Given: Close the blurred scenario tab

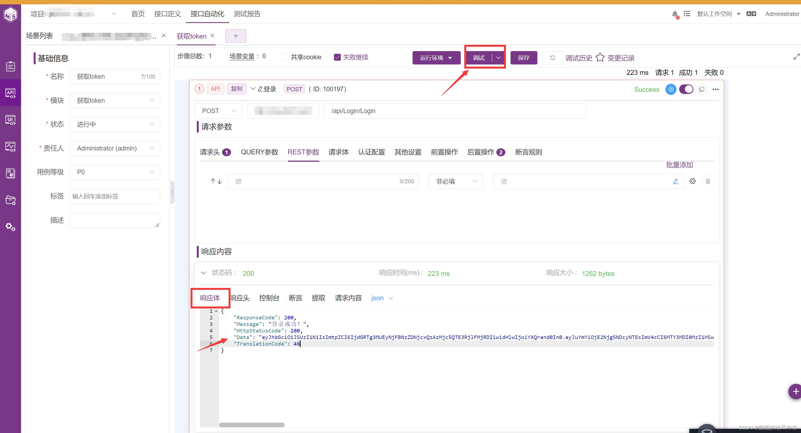Looking at the screenshot, I should point(164,36).
